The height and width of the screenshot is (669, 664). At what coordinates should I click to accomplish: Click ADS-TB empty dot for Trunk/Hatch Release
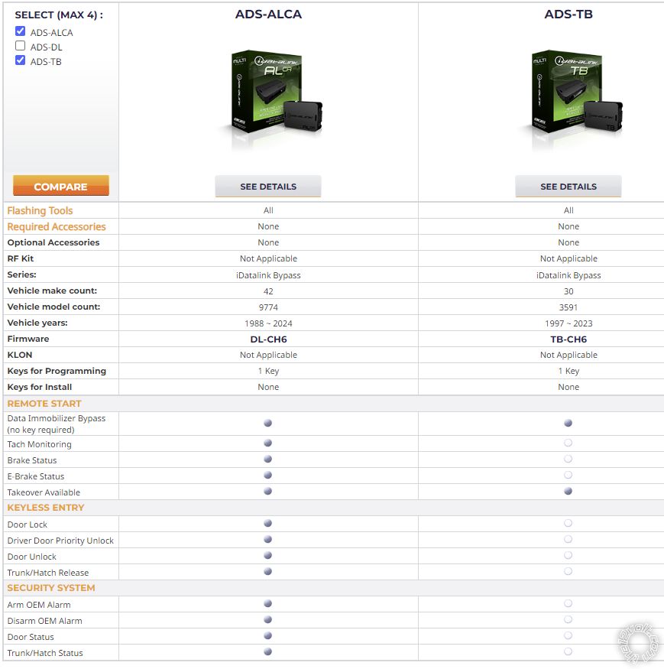[x=568, y=571]
